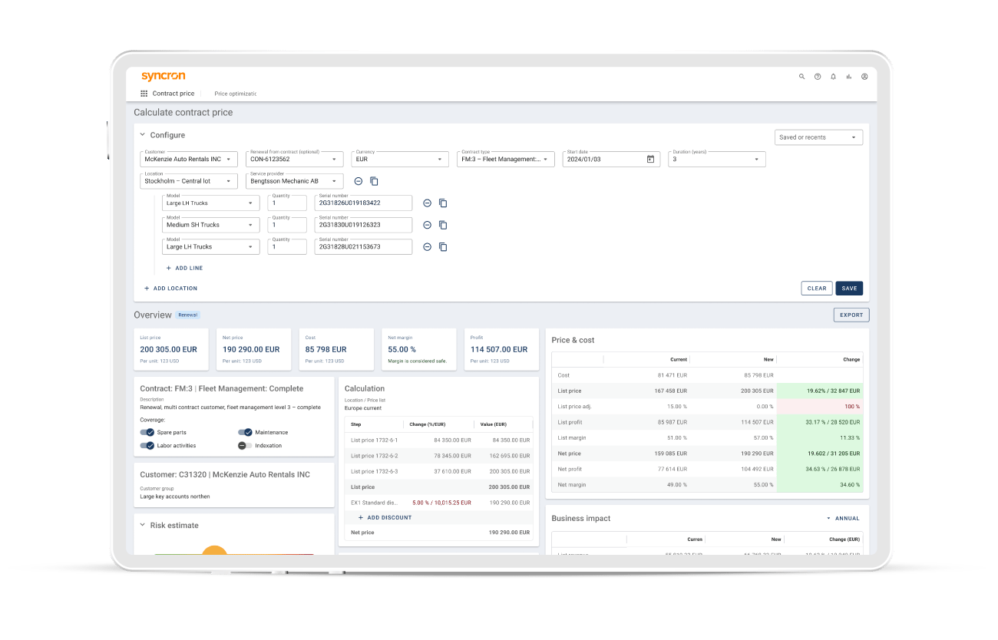Disable the Spare parts coverage toggle

148,432
